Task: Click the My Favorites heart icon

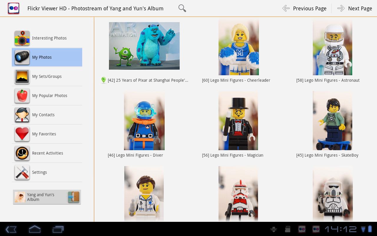Action: tap(22, 134)
